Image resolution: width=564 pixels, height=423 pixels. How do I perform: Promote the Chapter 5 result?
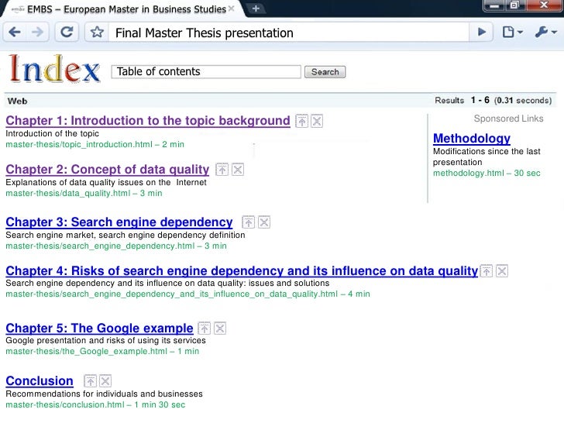[204, 328]
